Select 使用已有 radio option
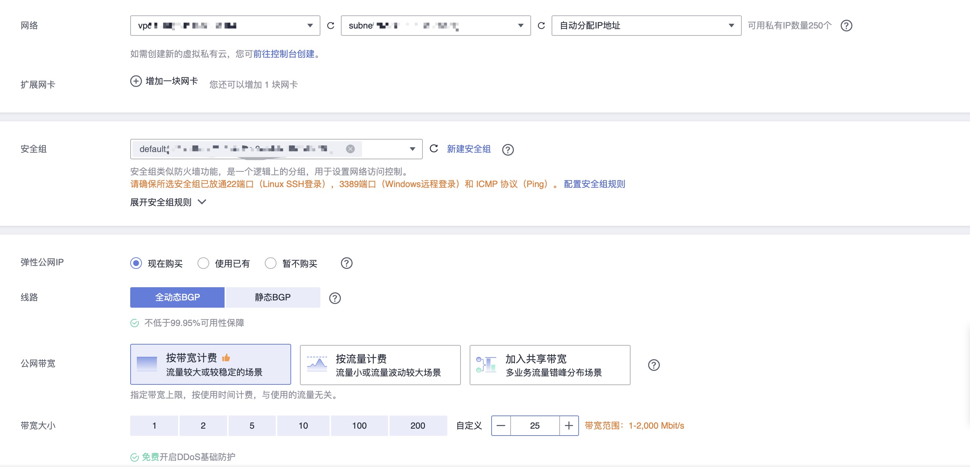 203,263
